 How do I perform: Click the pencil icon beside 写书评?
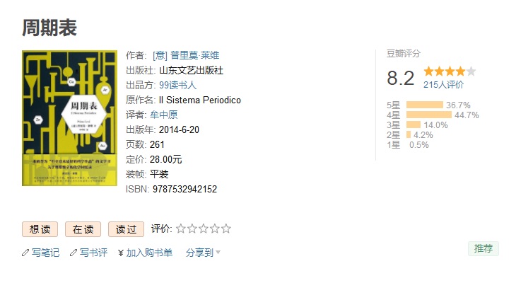click(x=74, y=253)
